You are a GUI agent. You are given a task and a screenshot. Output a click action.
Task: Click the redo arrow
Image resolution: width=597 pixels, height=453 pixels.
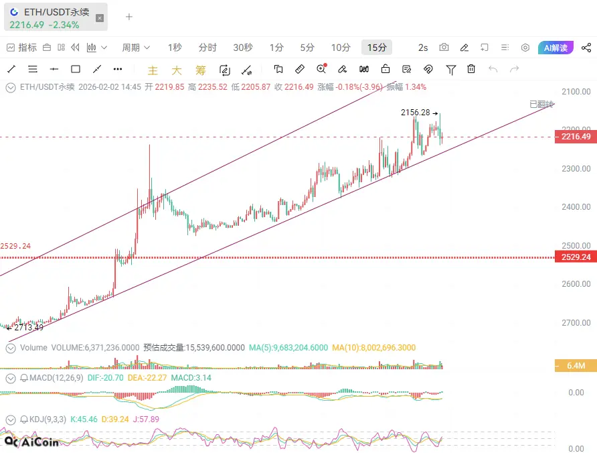(515, 69)
